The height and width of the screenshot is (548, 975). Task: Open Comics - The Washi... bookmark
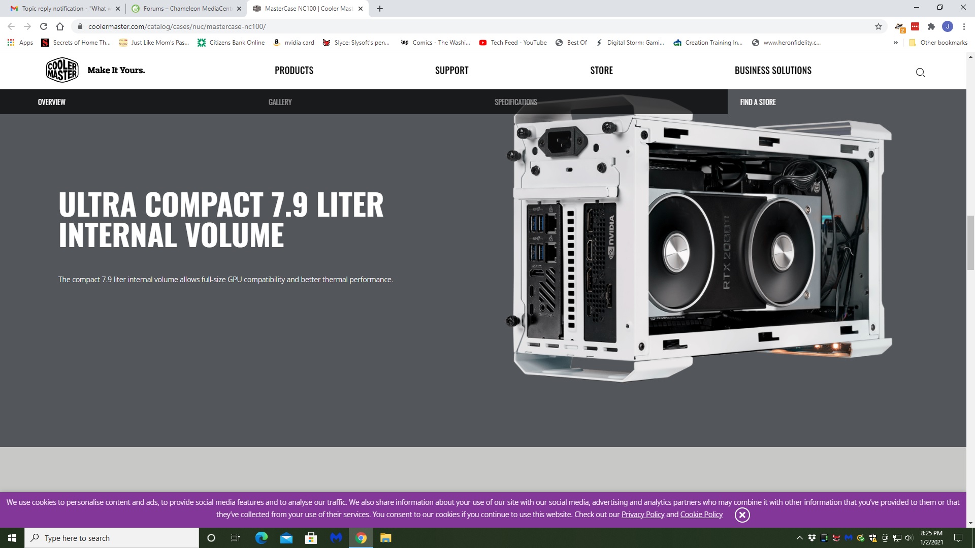[x=435, y=43]
